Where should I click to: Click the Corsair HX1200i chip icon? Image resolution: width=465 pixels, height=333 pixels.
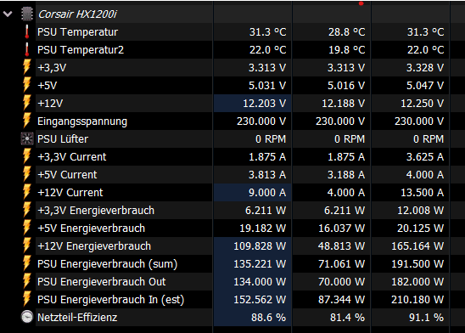pos(27,14)
